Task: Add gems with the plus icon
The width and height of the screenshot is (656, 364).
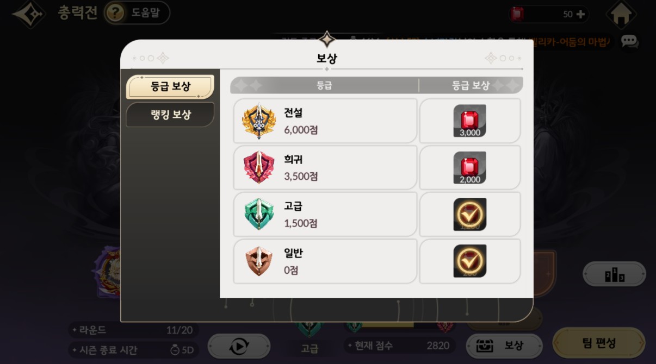Action: (x=581, y=14)
